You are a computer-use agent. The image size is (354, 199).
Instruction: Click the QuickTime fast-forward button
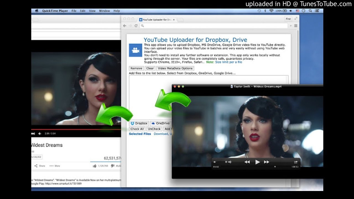click(x=267, y=162)
